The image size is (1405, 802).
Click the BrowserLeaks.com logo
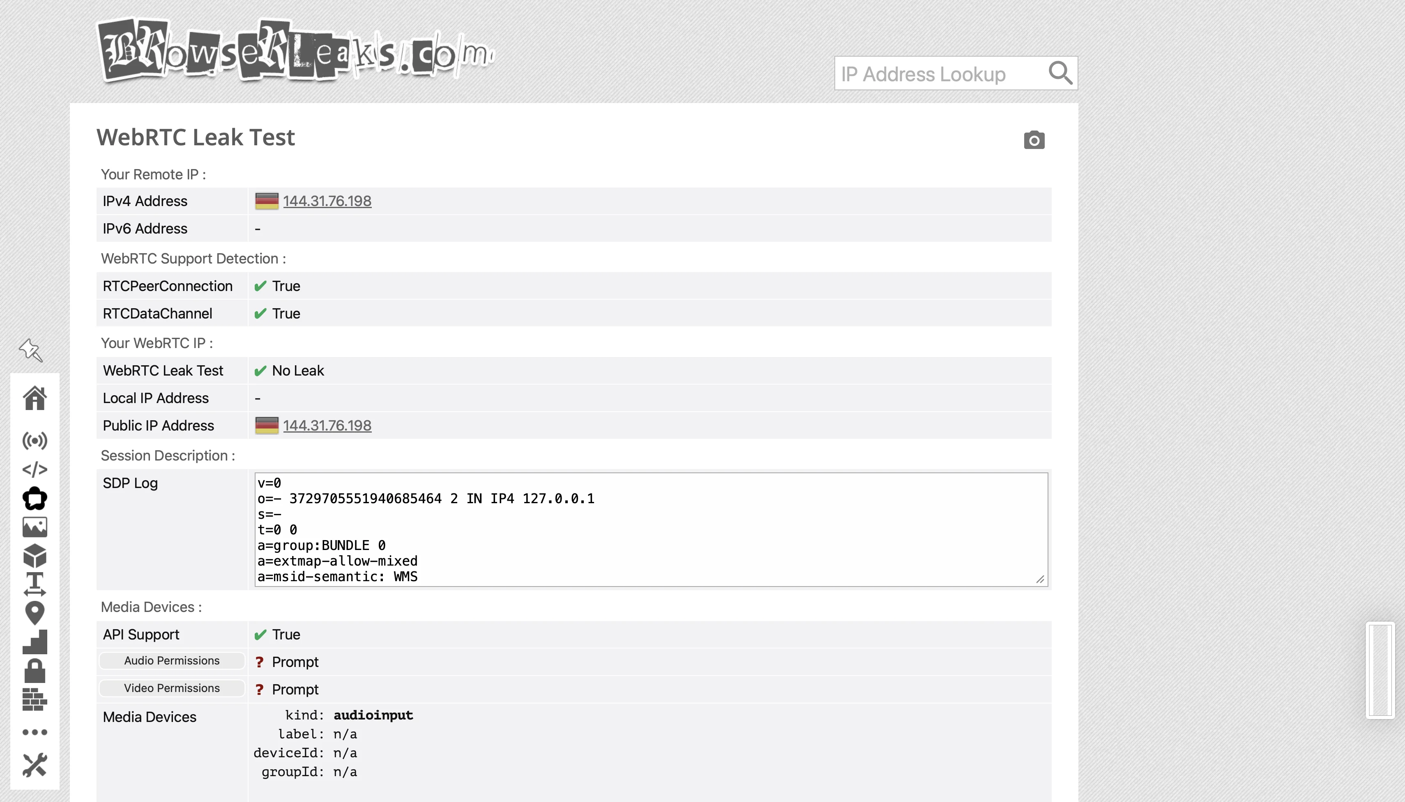(295, 50)
